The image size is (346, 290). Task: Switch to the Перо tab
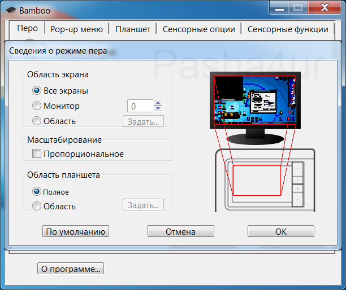pyautogui.click(x=27, y=28)
